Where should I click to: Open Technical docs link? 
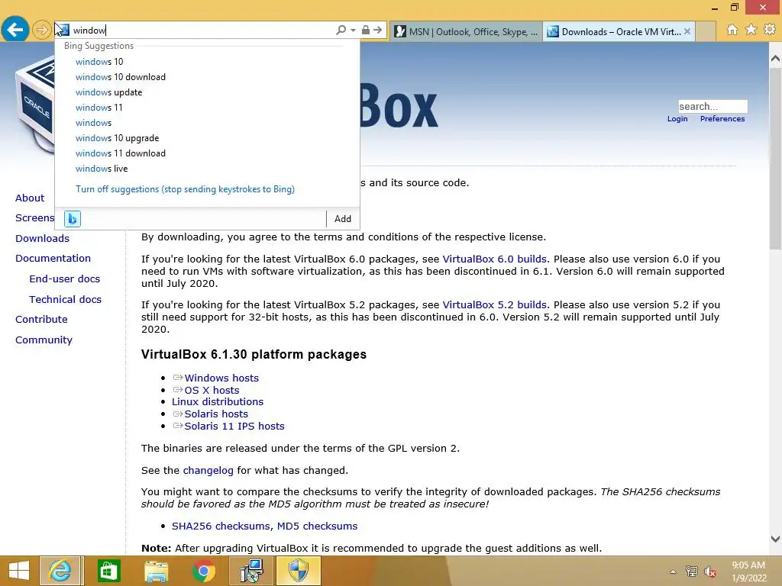65,299
